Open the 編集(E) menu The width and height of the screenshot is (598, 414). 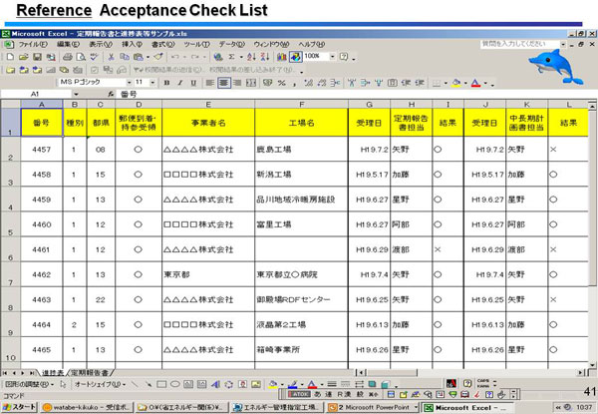pyautogui.click(x=68, y=44)
